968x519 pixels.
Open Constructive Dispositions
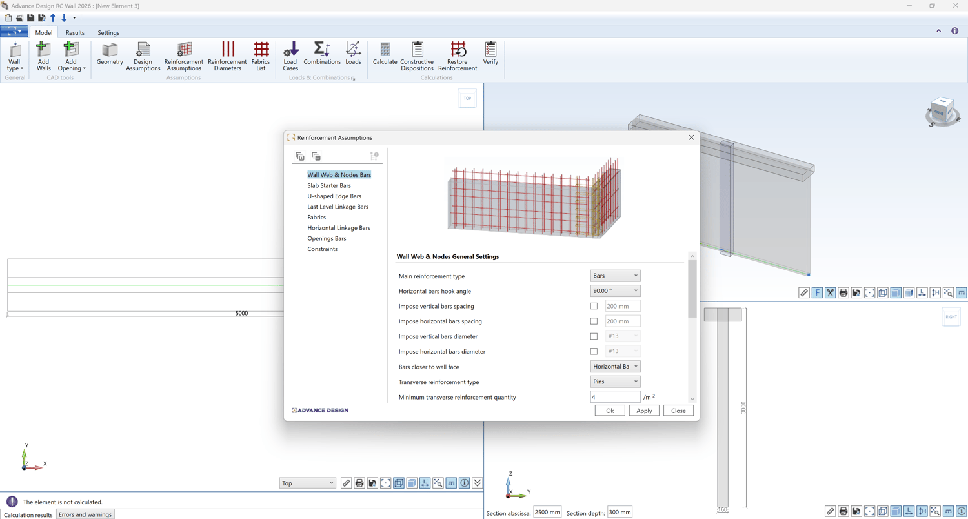417,57
